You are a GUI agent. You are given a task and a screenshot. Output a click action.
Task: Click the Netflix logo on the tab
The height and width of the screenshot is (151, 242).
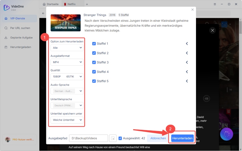(65, 4)
